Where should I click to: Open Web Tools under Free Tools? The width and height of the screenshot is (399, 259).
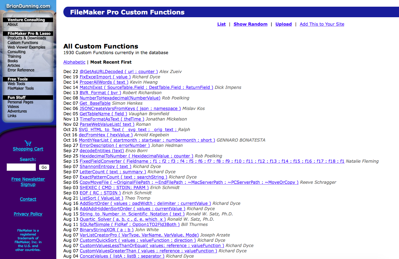pyautogui.click(x=16, y=84)
